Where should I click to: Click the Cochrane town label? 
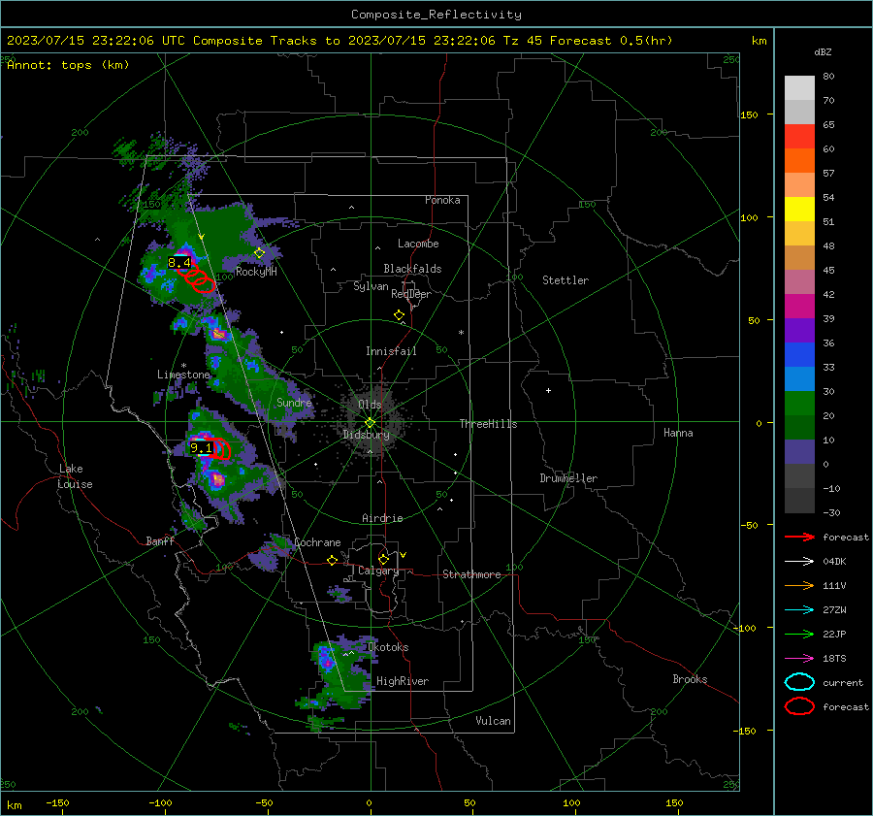point(317,542)
